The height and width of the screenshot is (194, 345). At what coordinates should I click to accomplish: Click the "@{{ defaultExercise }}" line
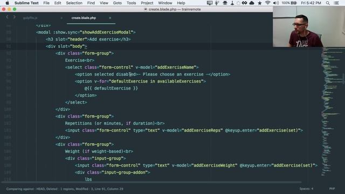(111, 88)
